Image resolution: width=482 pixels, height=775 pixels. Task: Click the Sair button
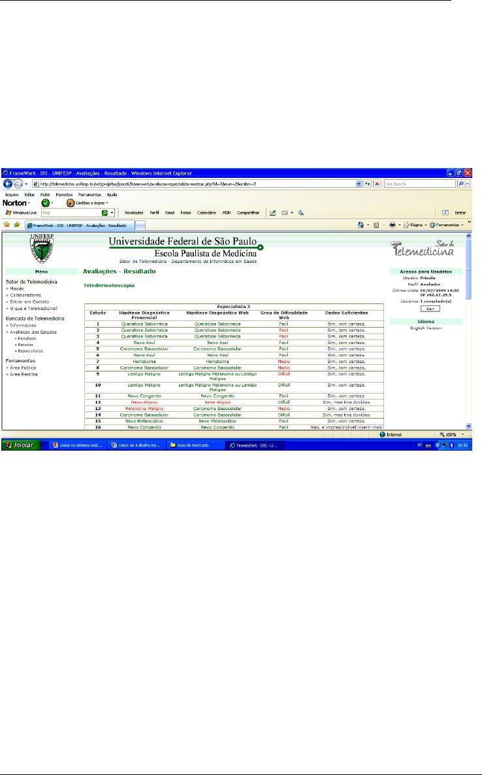430,309
